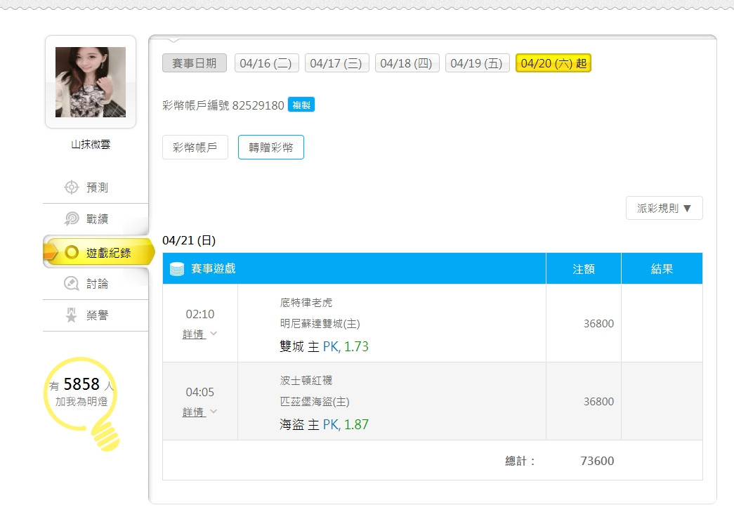Click the 討論 chat bubble icon
The image size is (734, 517).
[x=71, y=283]
